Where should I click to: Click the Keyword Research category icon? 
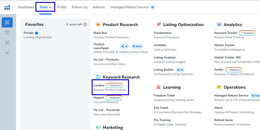[x=98, y=77]
